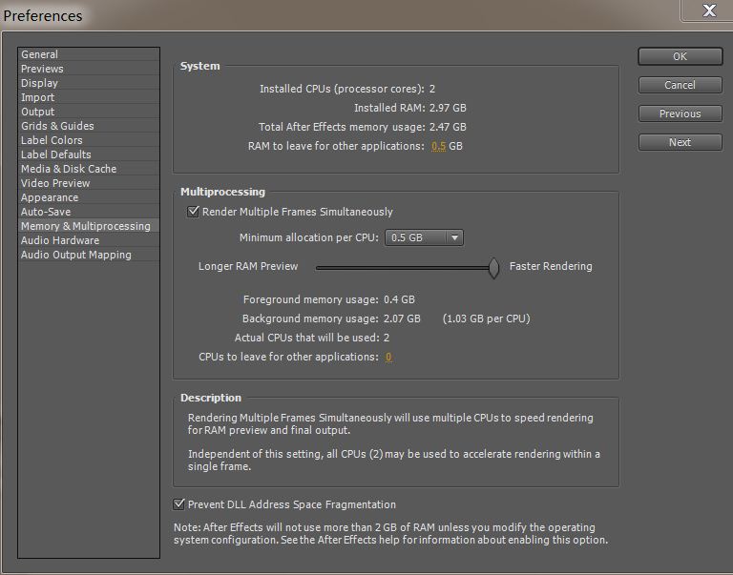Click the '(1.03 GB per CPU)' text
This screenshot has height=575, width=733.
[486, 318]
